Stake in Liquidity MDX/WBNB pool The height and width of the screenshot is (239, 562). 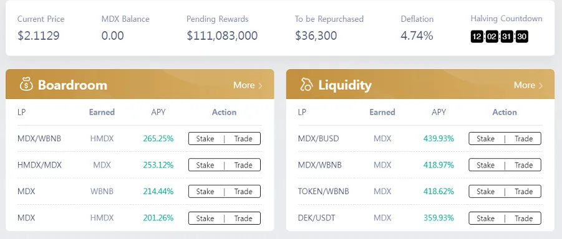[x=485, y=166]
